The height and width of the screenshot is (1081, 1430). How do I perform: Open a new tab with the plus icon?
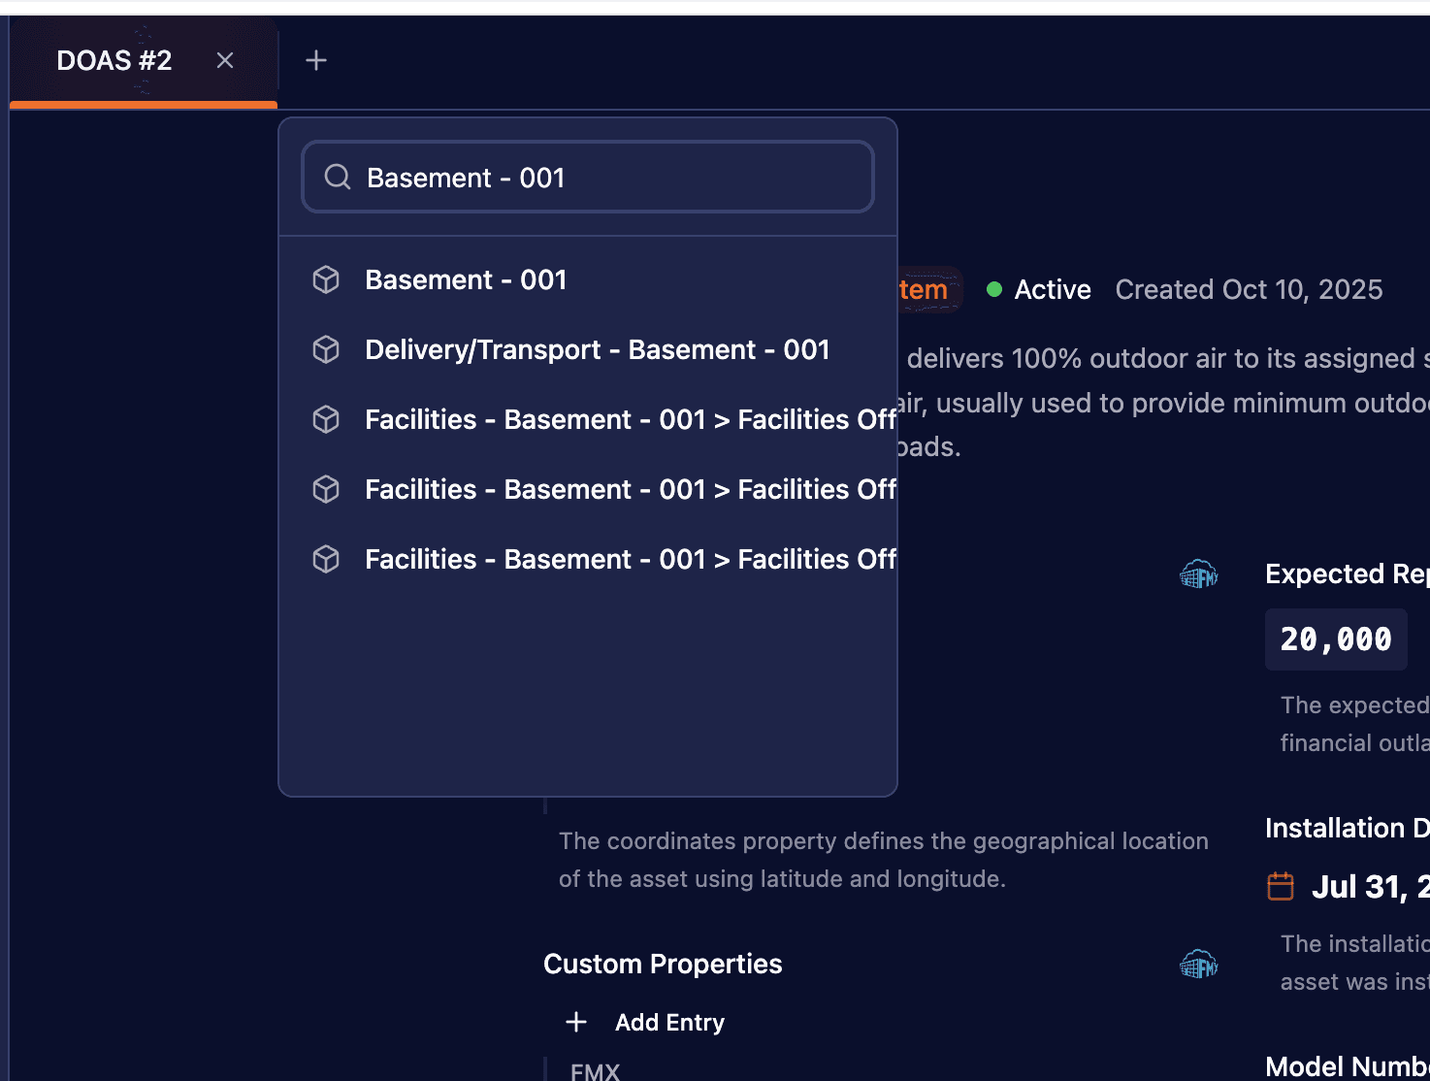click(x=315, y=60)
